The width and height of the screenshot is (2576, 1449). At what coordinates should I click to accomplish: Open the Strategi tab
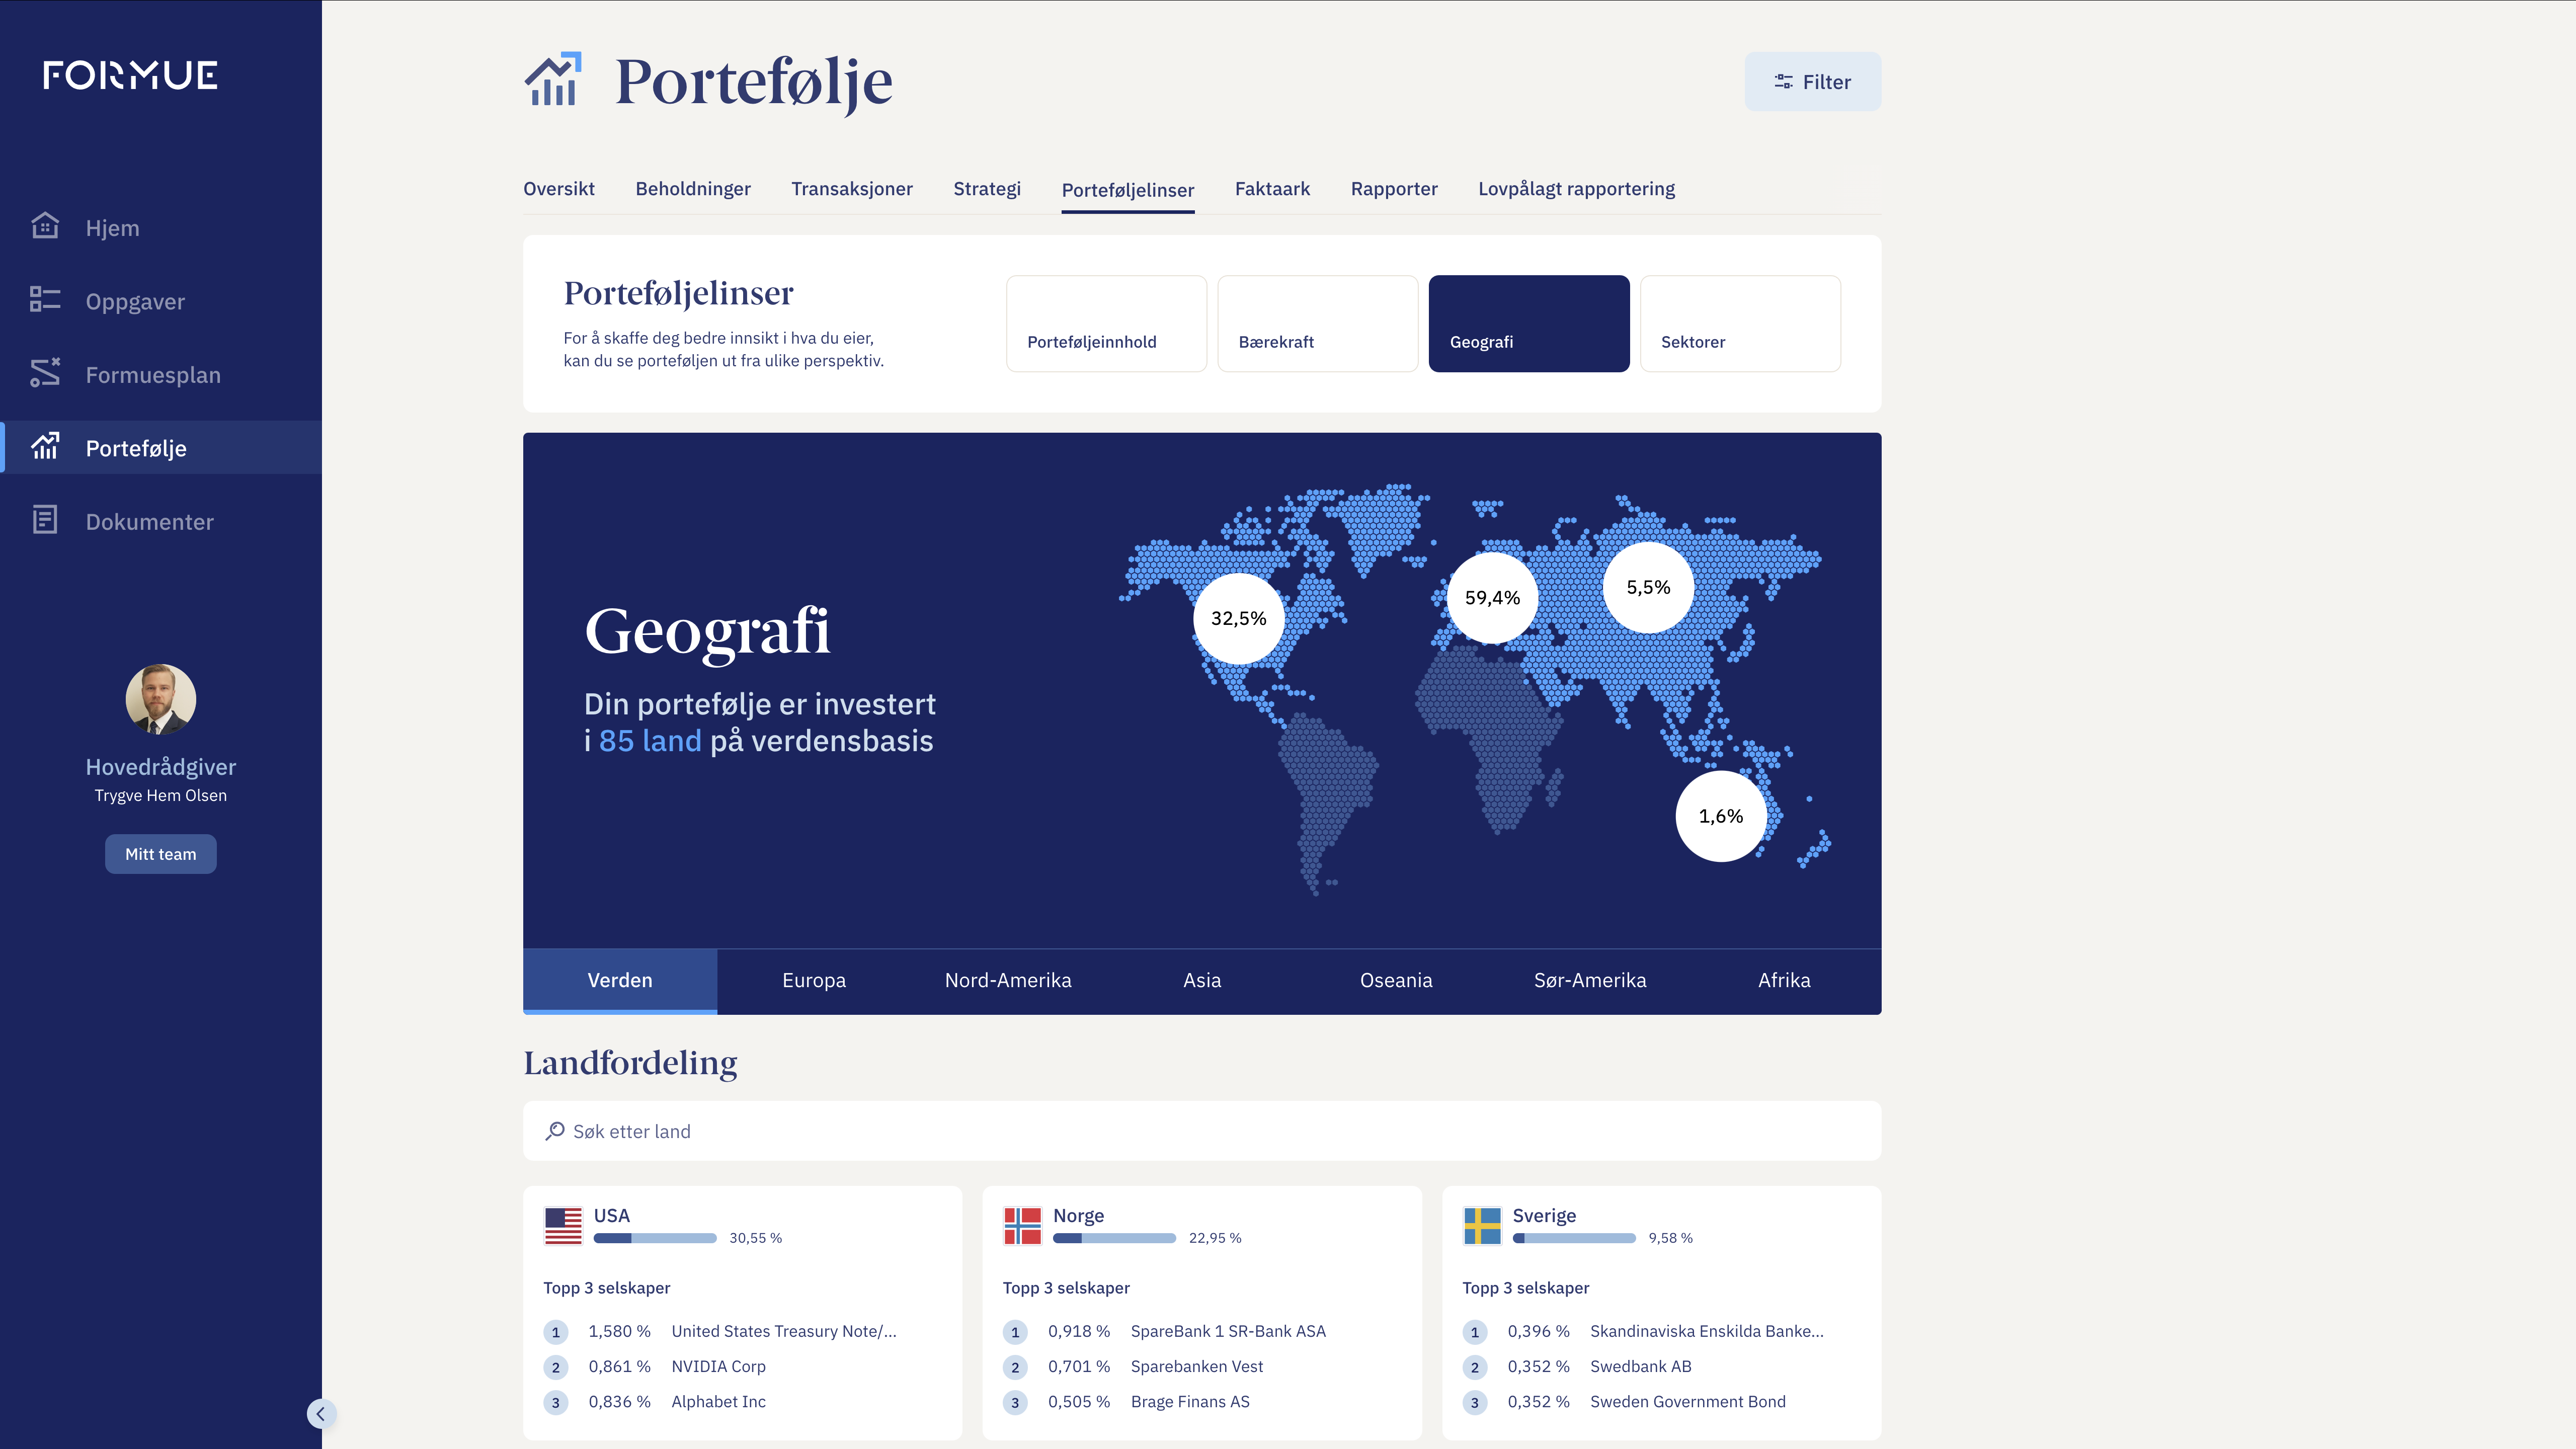(x=987, y=189)
